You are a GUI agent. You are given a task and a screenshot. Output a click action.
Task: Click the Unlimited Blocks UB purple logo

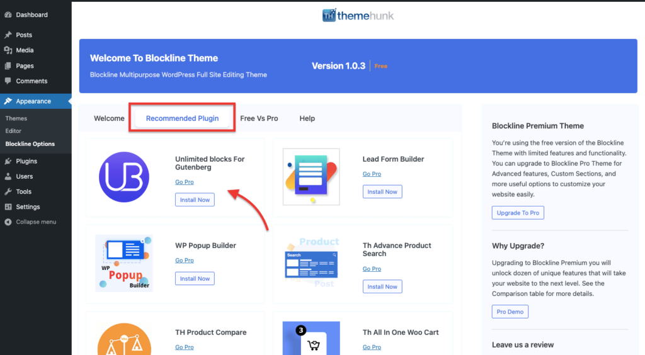pyautogui.click(x=124, y=177)
